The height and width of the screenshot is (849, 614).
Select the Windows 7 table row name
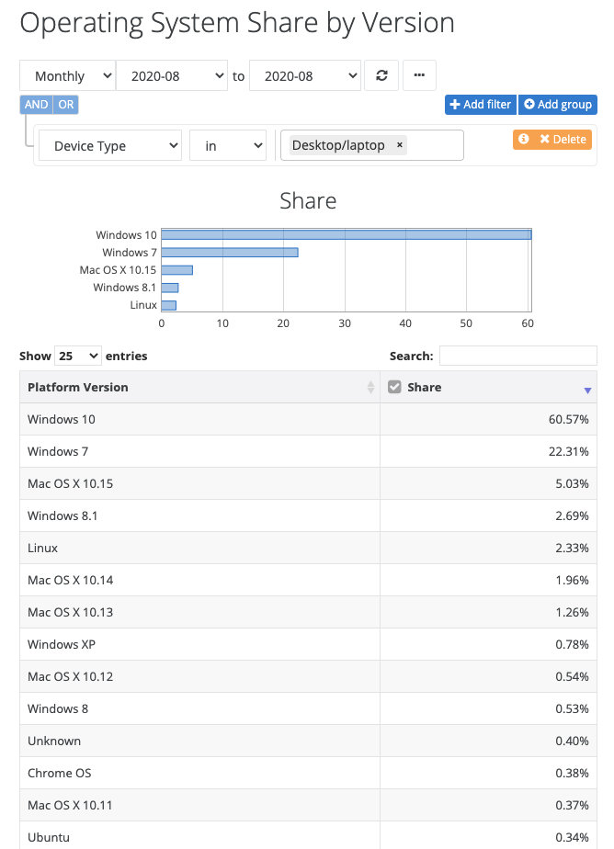(58, 451)
